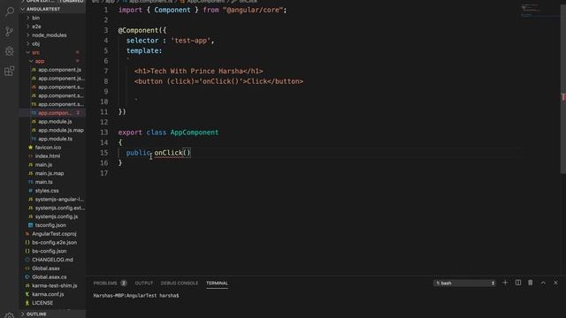Select the 1: bash terminal dropdown
Viewport: 566px width, 318px height.
(464, 284)
